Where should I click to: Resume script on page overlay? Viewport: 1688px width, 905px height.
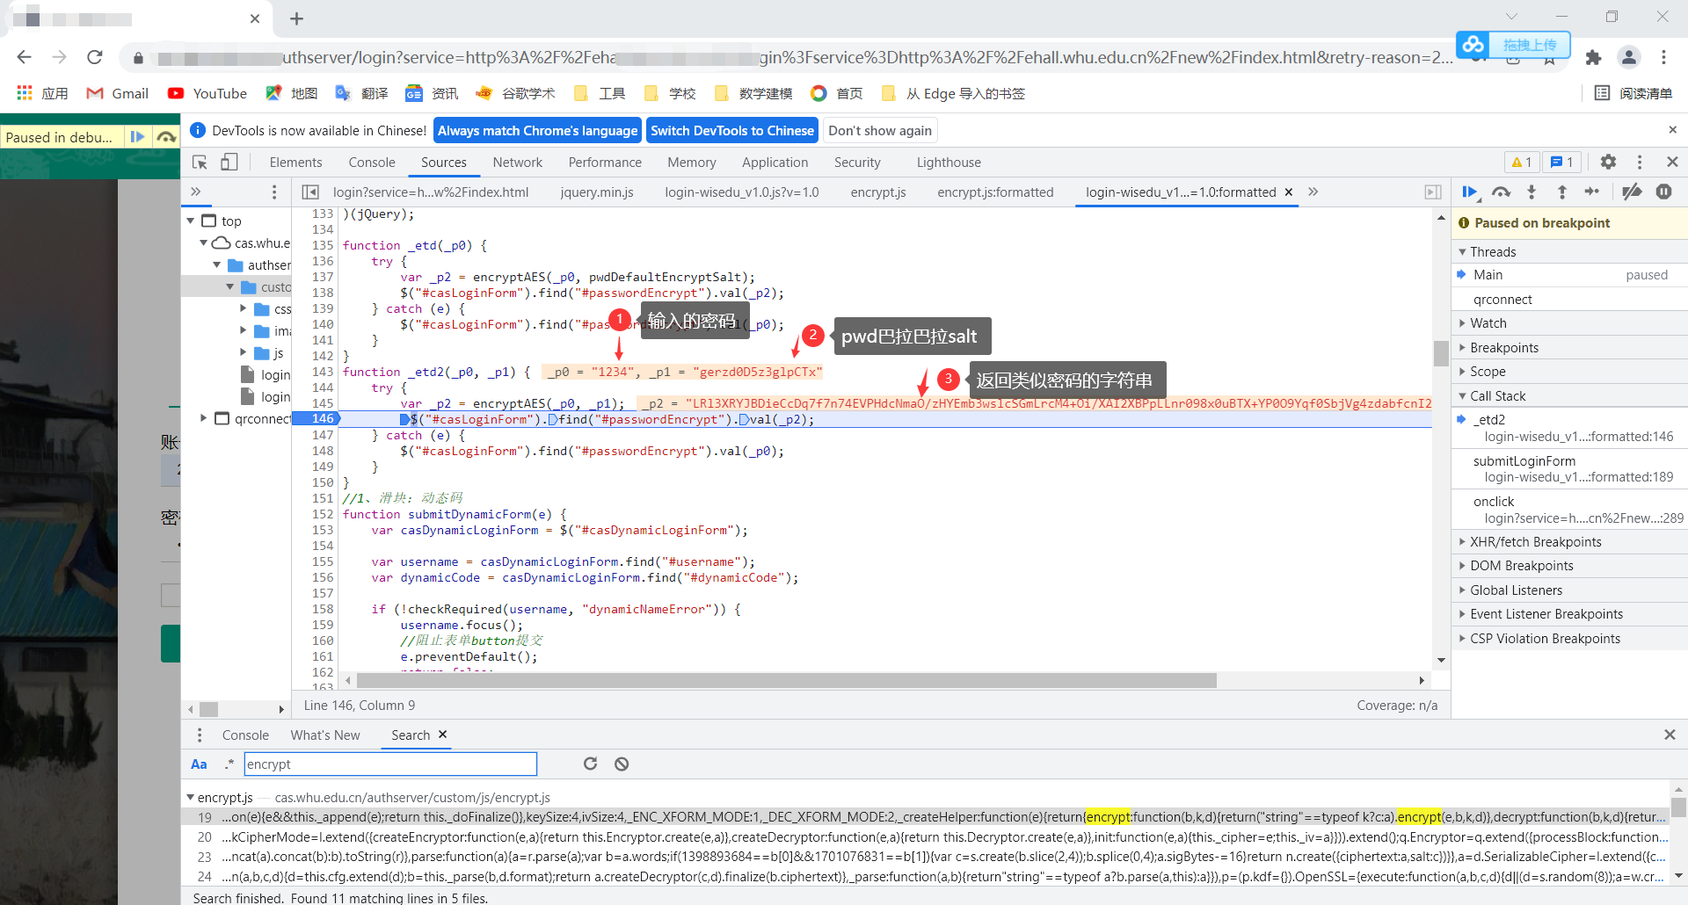tap(137, 136)
